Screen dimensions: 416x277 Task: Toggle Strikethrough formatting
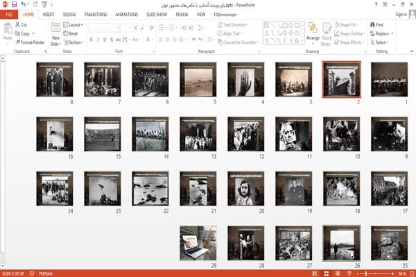point(119,40)
